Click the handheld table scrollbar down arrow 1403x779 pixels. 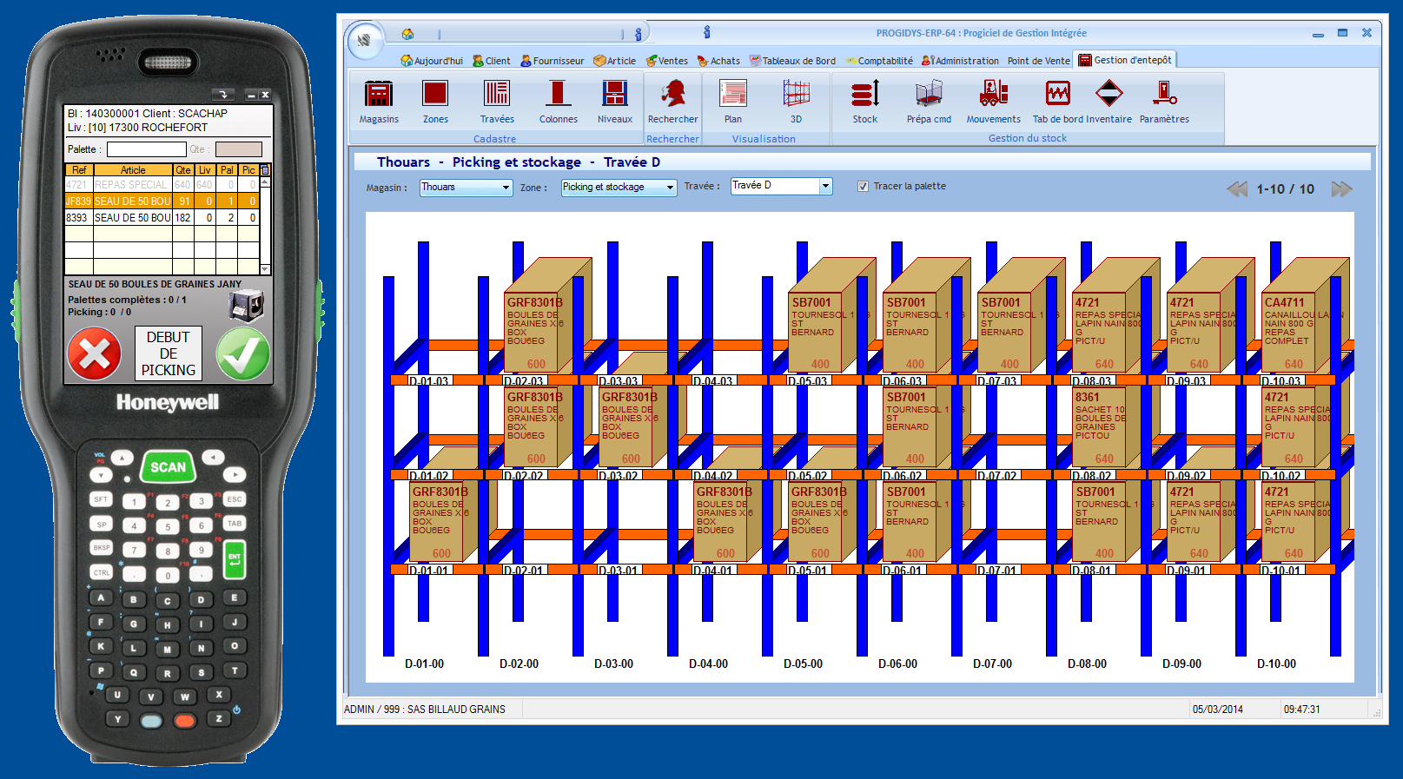tap(266, 269)
